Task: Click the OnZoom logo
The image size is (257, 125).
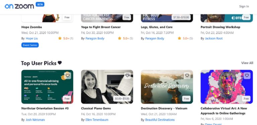Action: (x=19, y=6)
